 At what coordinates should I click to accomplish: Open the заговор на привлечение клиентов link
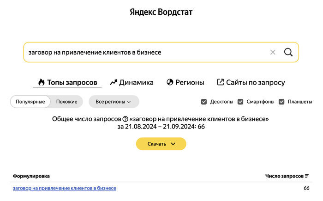(x=65, y=188)
